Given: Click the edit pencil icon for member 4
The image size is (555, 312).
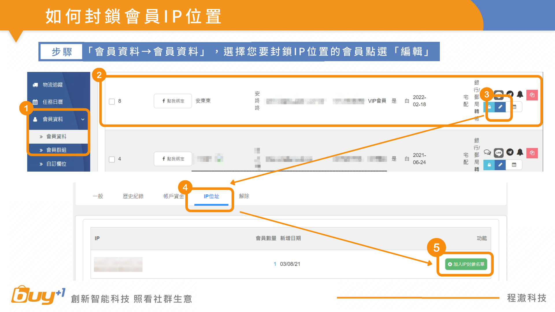Looking at the screenshot, I should [x=500, y=165].
